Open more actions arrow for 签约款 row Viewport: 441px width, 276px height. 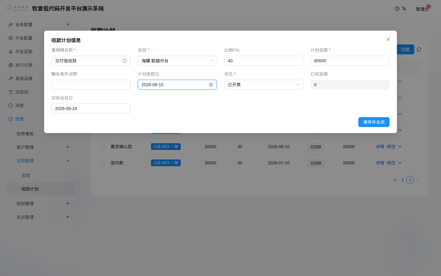point(400,163)
